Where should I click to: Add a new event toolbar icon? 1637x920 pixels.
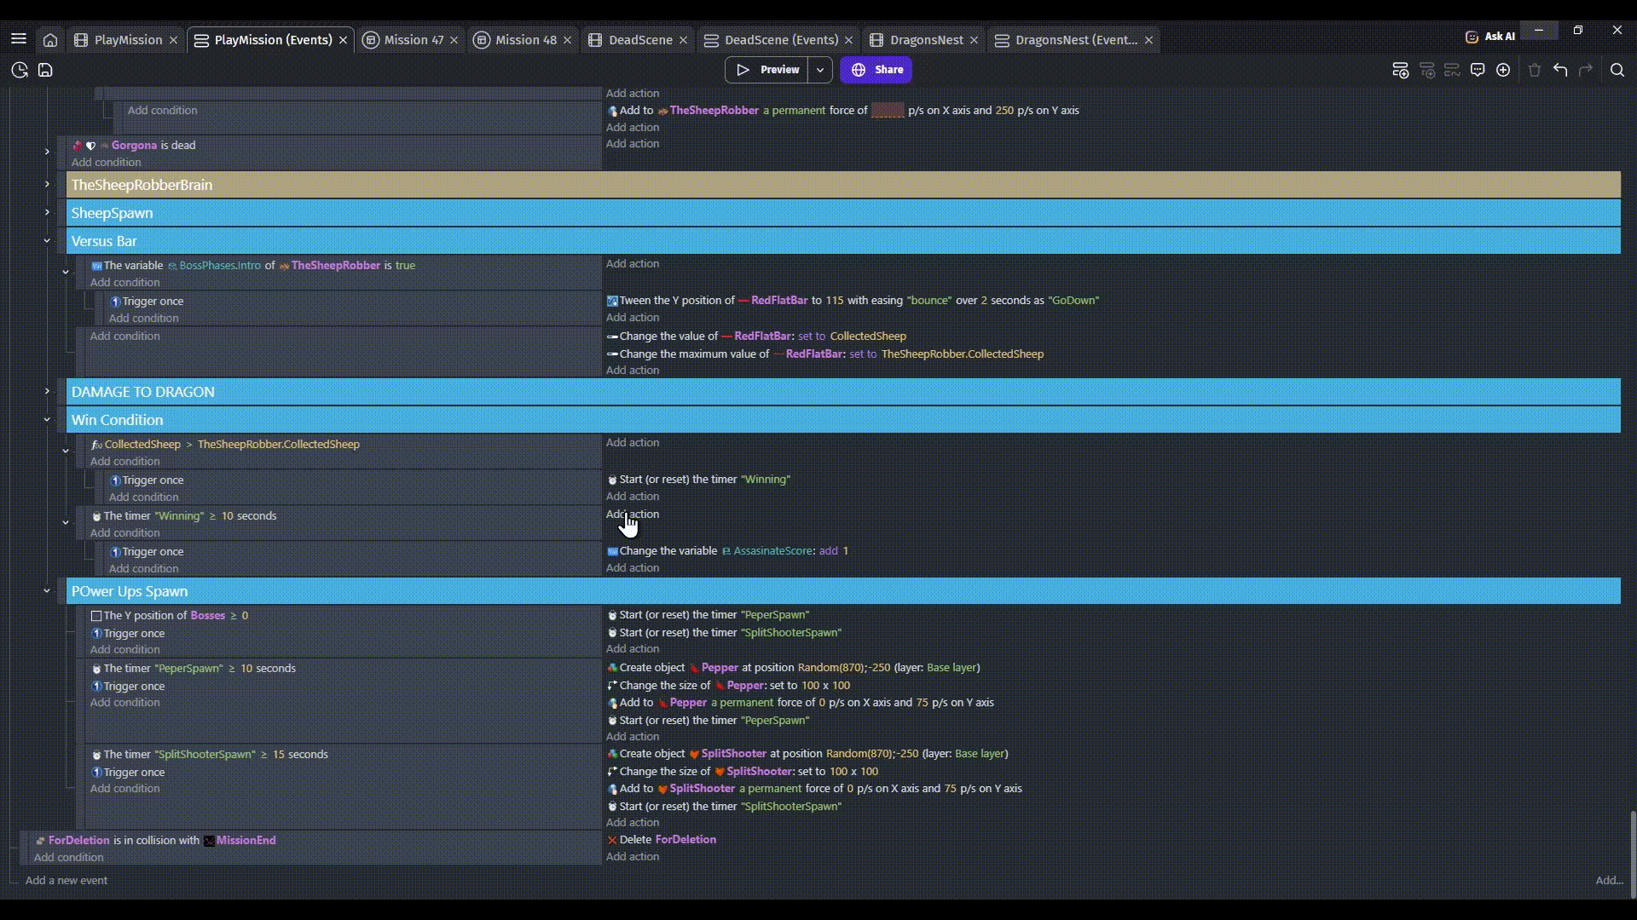(x=1400, y=70)
